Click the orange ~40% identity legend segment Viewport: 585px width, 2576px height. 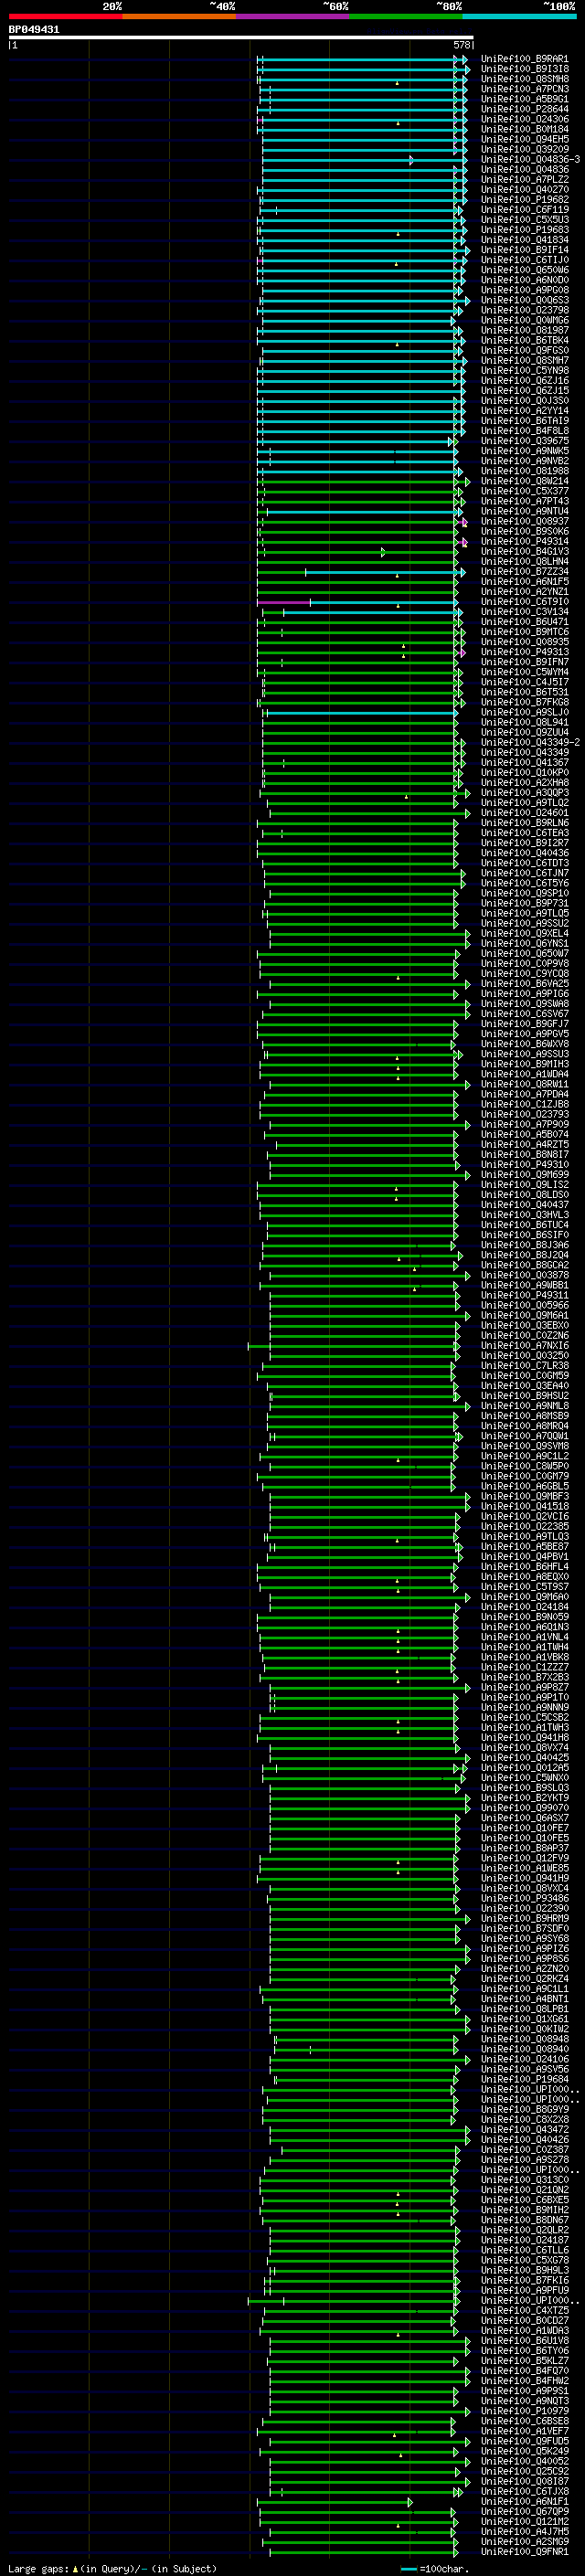179,16
